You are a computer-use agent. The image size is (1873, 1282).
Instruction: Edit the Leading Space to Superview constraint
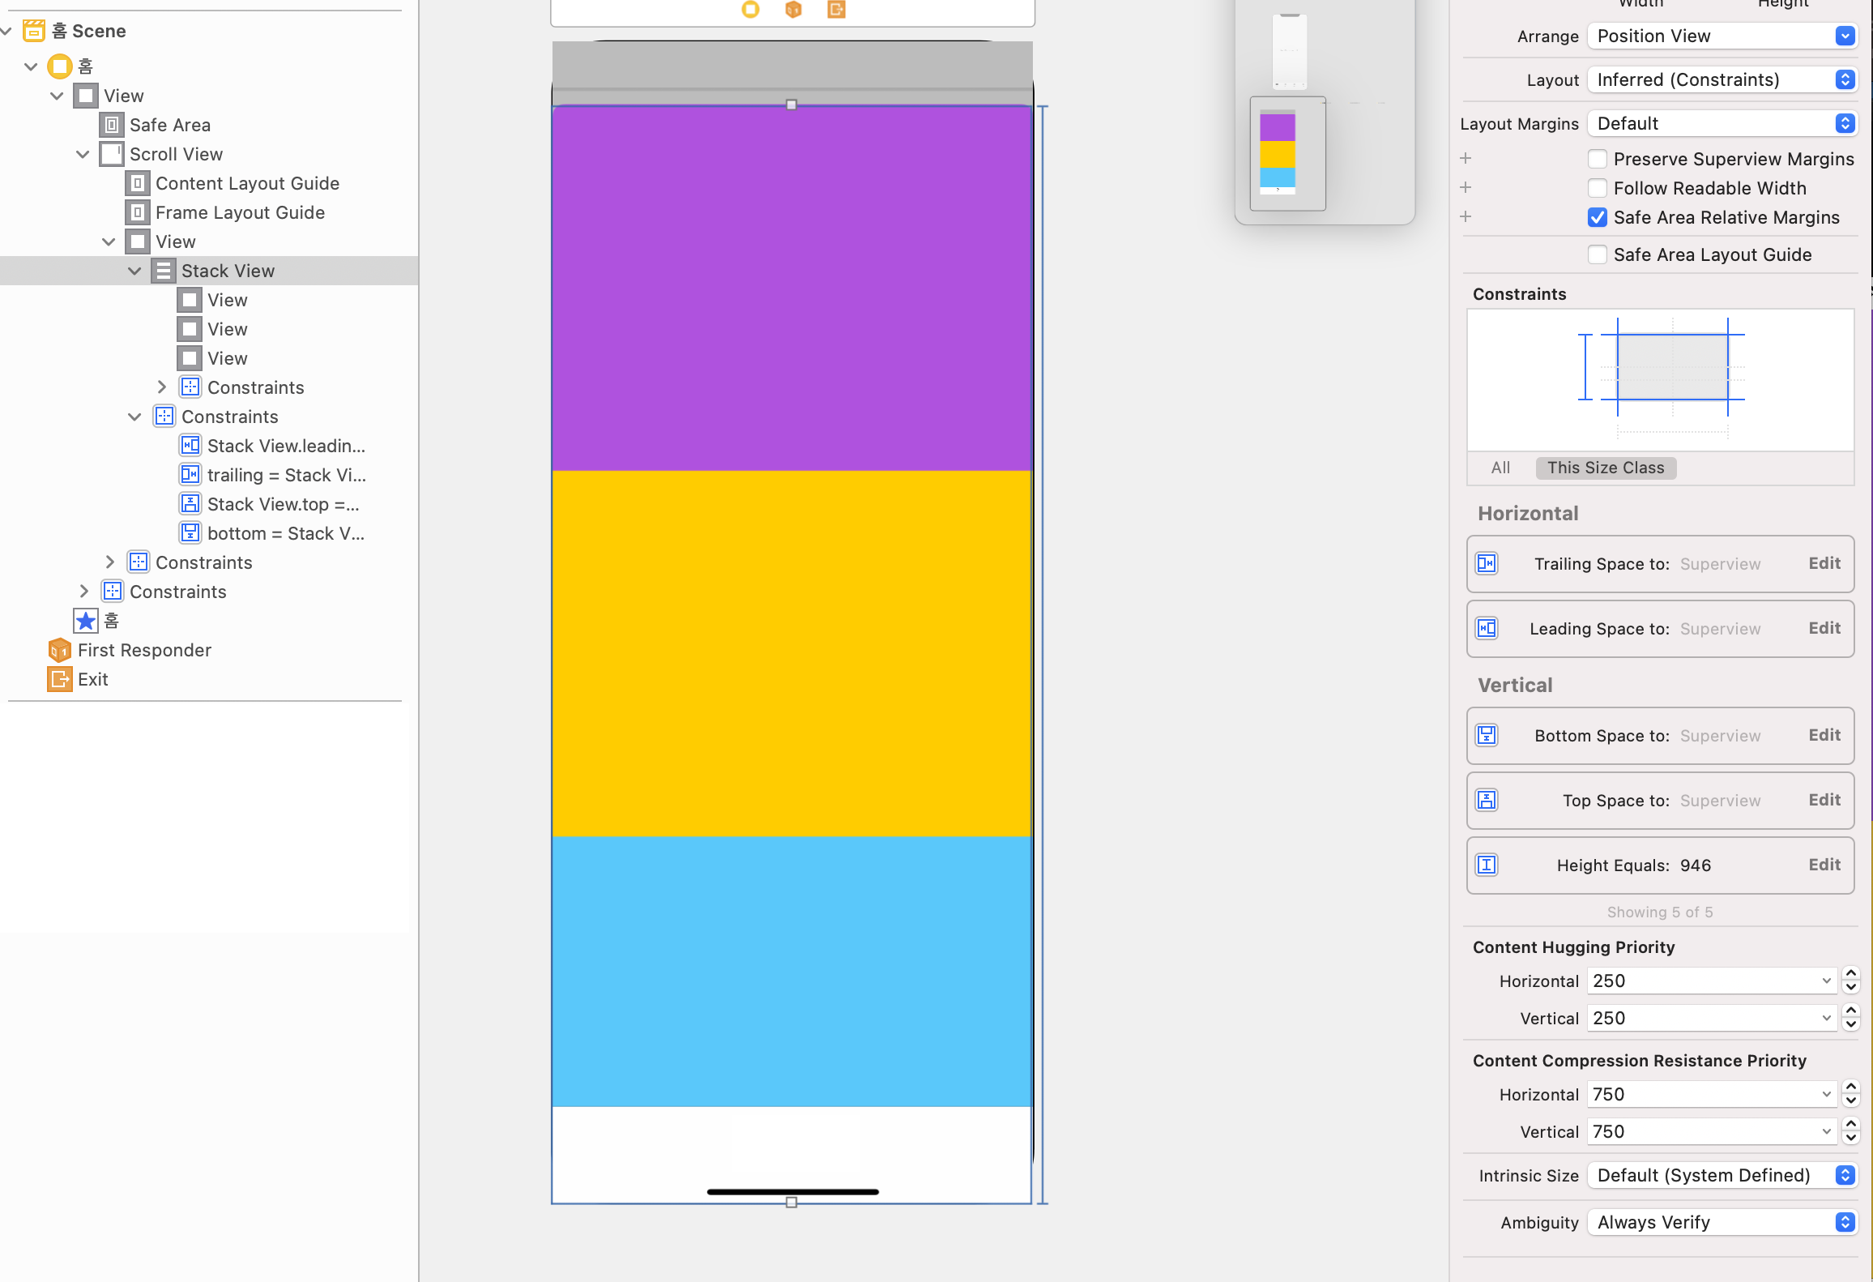1824,628
